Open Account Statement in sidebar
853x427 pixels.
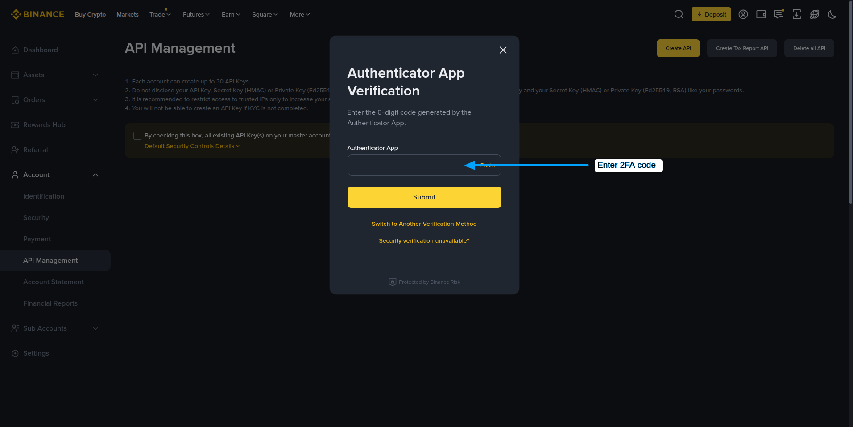54,282
